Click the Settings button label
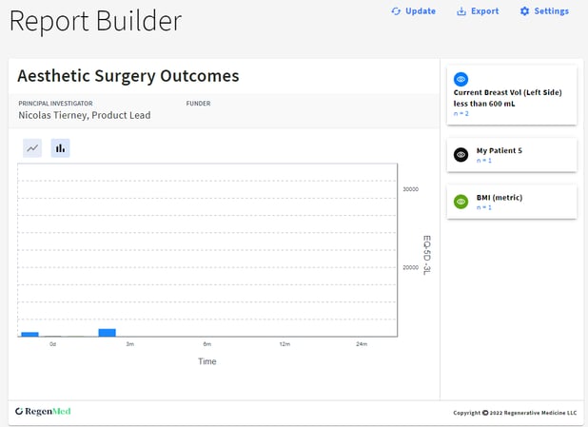The width and height of the screenshot is (588, 427). (551, 11)
